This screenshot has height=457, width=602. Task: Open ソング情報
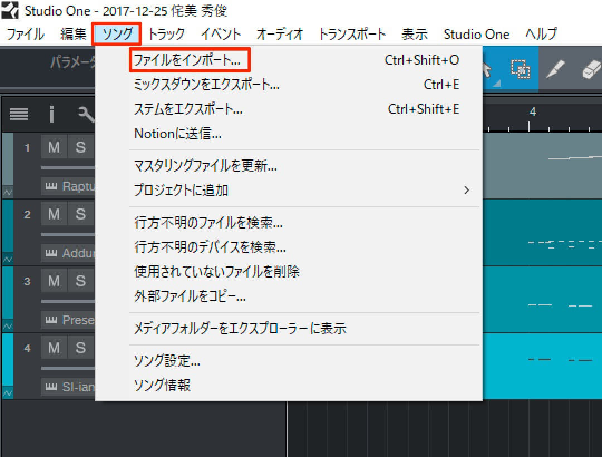pos(289,385)
